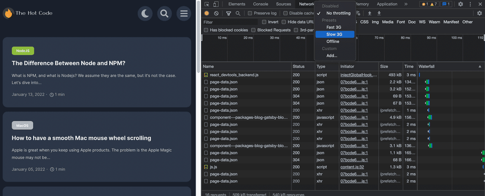485x196 pixels.
Task: Click the gray MacOS tag
Action: click(22, 125)
